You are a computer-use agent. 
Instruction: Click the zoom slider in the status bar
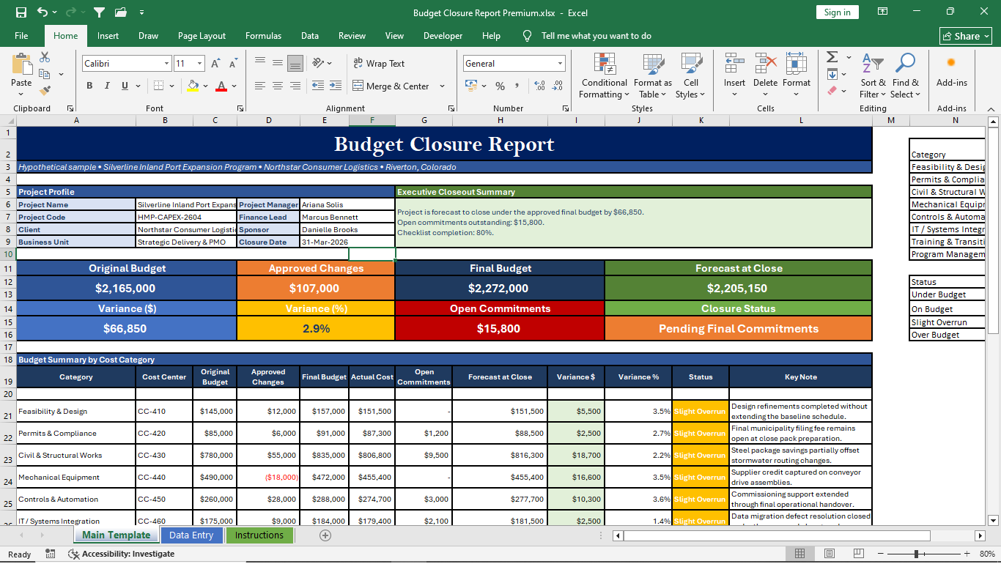tap(916, 554)
